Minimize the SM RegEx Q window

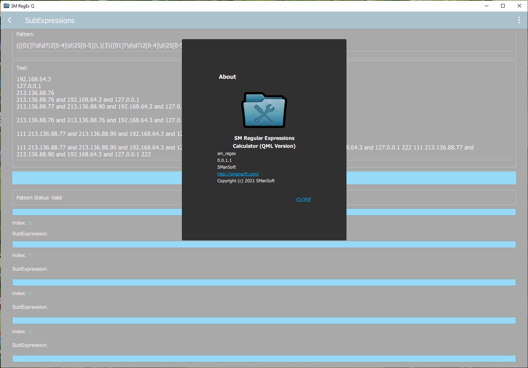(487, 6)
